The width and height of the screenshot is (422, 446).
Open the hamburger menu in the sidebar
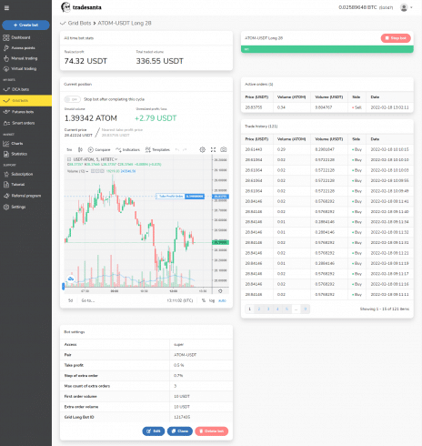pyautogui.click(x=6, y=8)
